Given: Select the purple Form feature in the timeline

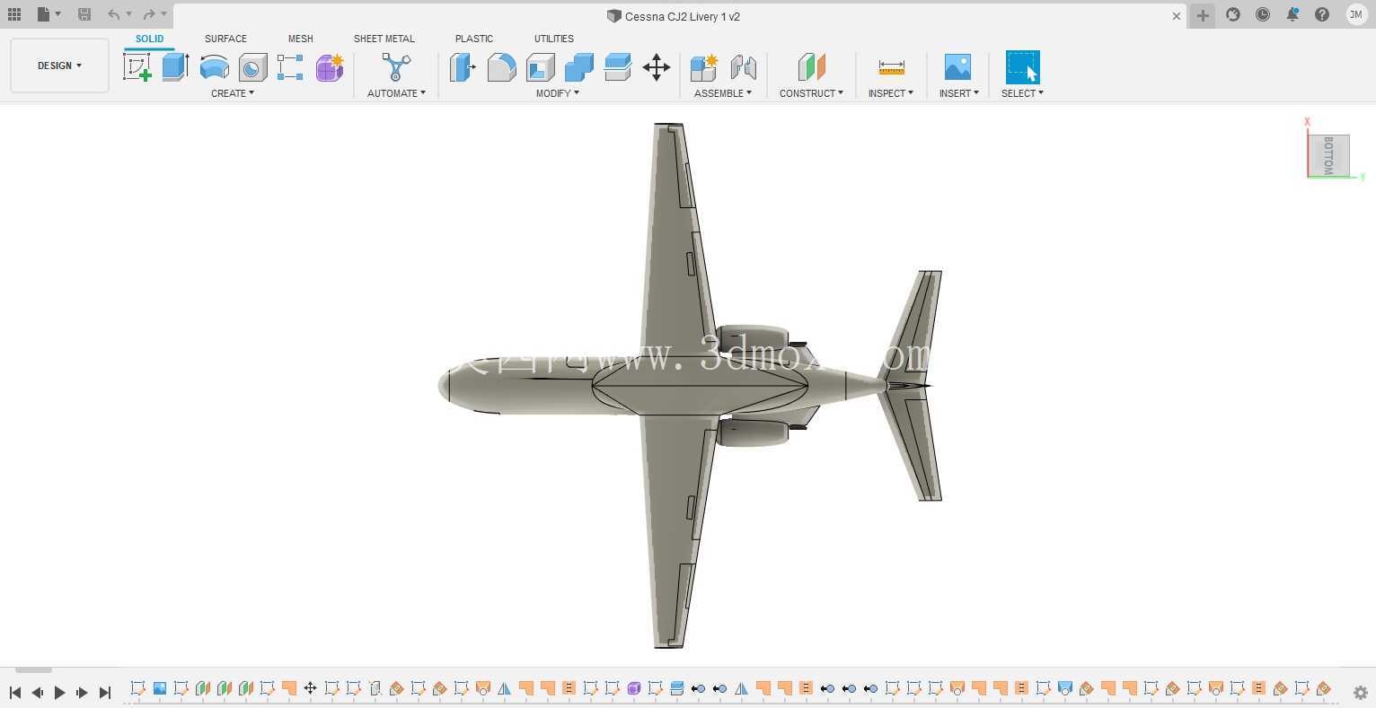Looking at the screenshot, I should pos(633,688).
